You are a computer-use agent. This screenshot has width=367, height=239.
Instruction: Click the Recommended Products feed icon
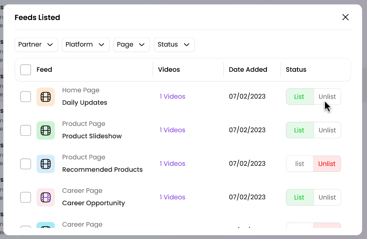46,164
